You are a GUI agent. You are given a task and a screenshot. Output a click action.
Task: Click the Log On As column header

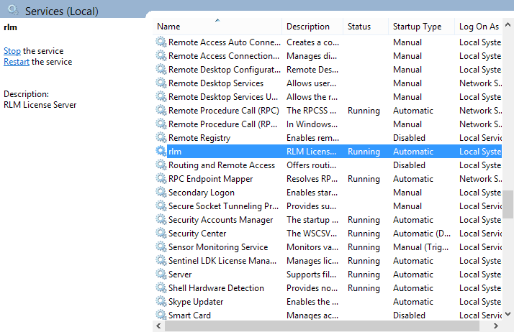(479, 27)
